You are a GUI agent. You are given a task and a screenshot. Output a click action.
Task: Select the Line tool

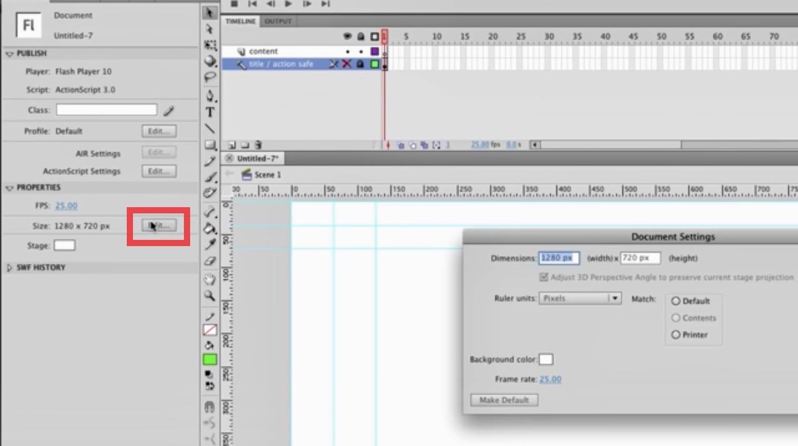click(210, 128)
